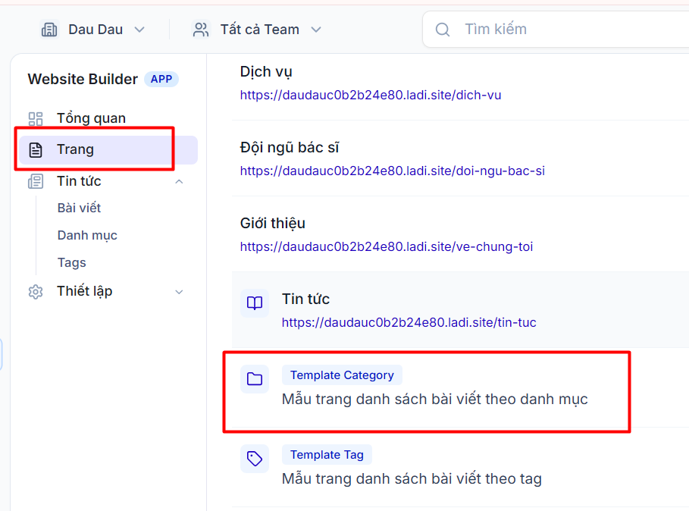Image resolution: width=689 pixels, height=511 pixels.
Task: Click the Giới thiệu page title
Action: pyautogui.click(x=272, y=223)
